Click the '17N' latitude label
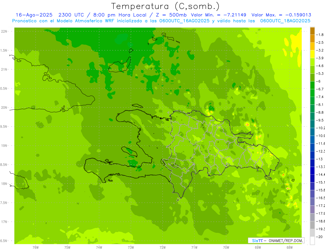 coord(4,222)
